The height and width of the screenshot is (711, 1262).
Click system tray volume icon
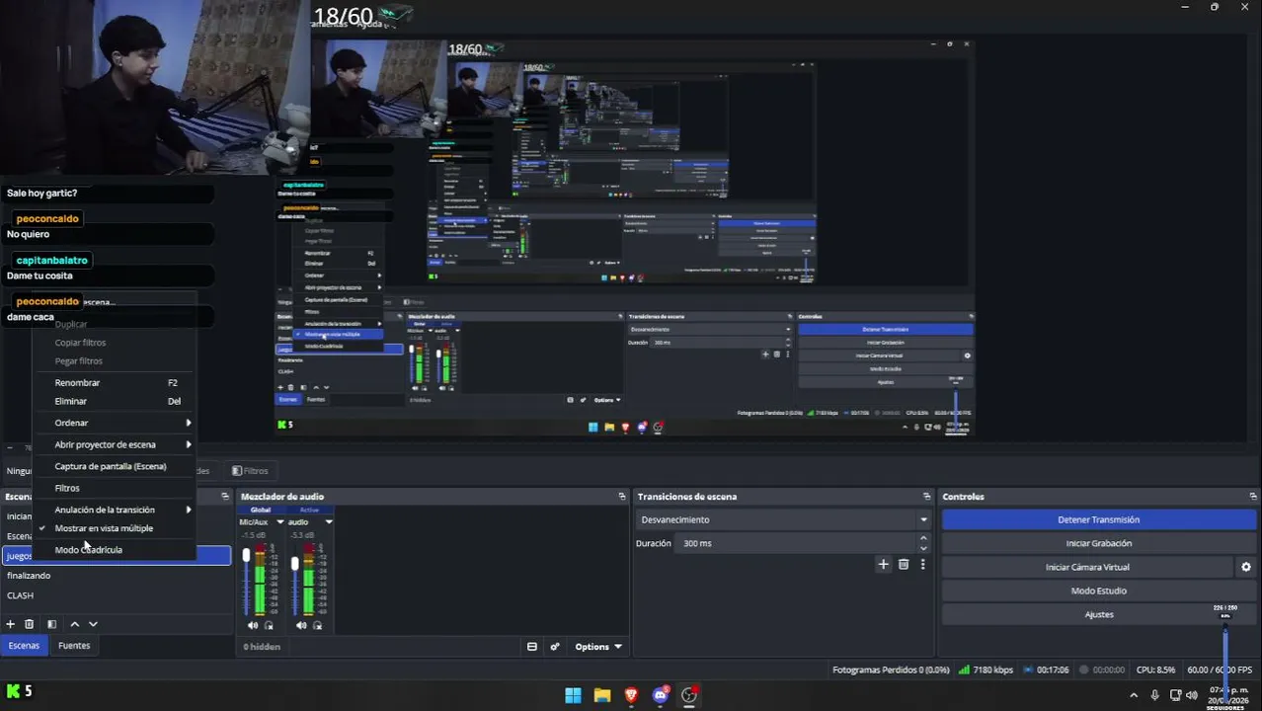[1191, 695]
